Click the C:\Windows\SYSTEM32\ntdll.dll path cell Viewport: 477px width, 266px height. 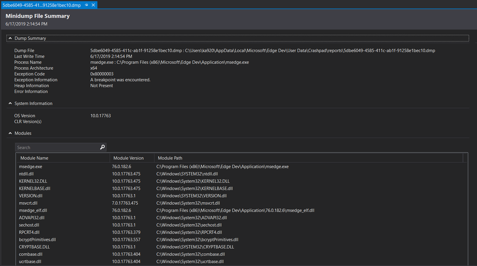(187, 174)
